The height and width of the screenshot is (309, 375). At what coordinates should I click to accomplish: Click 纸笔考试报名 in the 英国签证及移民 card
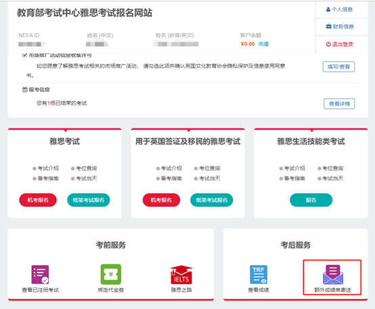coord(212,200)
